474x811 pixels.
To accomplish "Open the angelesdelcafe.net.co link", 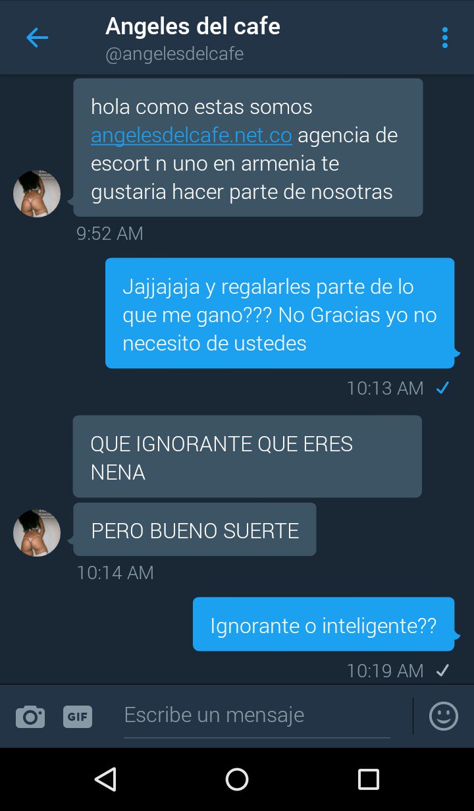I will (192, 135).
